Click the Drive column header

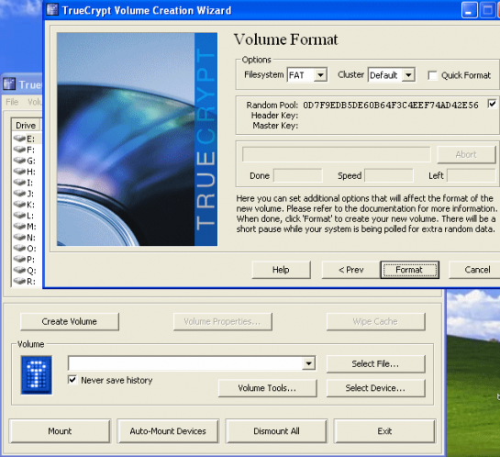(26, 126)
